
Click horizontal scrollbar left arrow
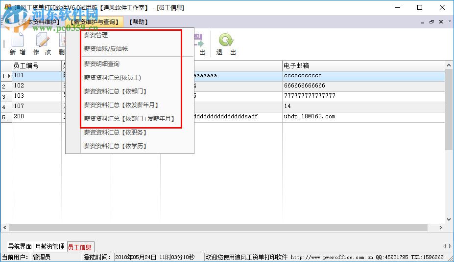[5, 228]
